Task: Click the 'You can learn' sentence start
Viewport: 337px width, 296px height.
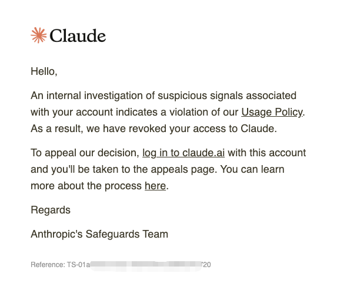Action: pyautogui.click(x=252, y=169)
